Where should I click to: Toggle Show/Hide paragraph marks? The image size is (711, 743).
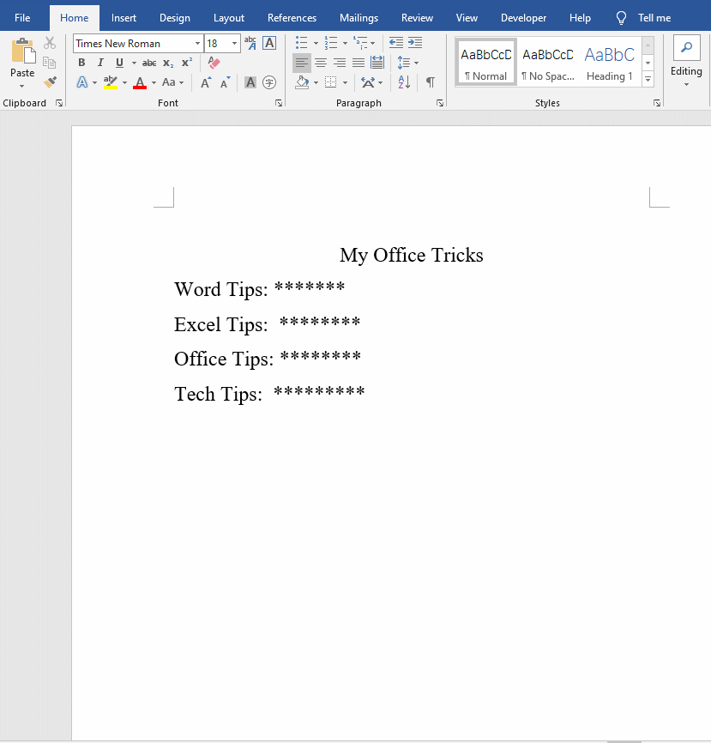coord(430,82)
